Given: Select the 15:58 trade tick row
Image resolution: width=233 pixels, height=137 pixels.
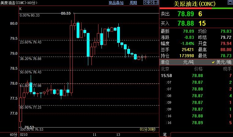Looking at the screenshot, I should coord(196,75).
